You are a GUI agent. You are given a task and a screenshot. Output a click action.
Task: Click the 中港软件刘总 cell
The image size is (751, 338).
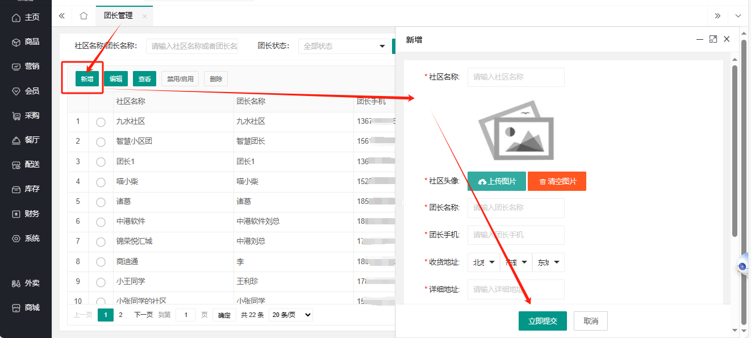[x=258, y=222]
